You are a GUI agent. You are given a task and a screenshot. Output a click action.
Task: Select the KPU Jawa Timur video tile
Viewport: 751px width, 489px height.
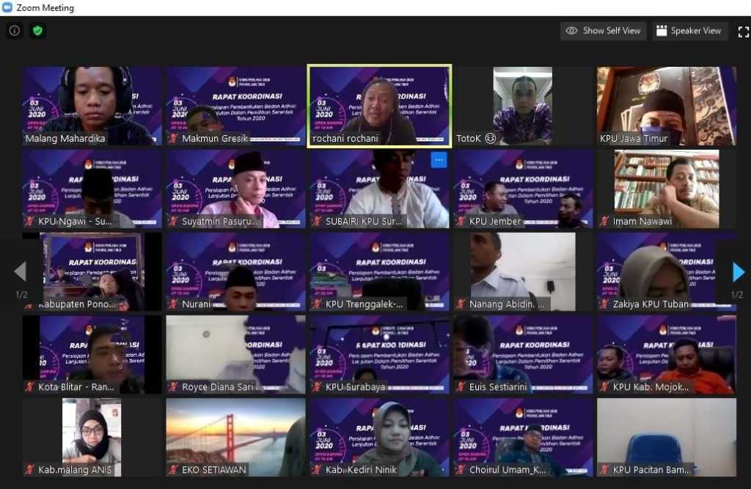666,105
